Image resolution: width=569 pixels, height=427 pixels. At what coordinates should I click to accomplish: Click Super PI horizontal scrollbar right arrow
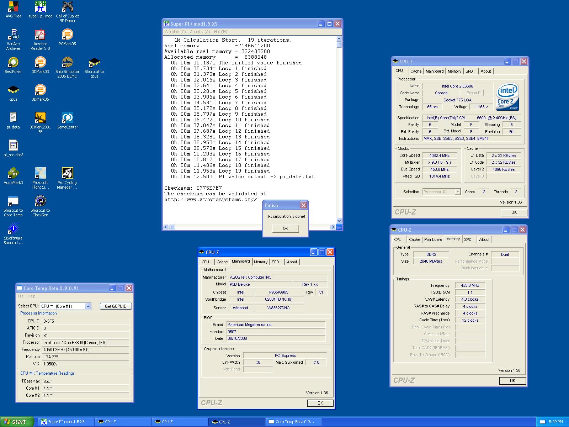(333, 227)
